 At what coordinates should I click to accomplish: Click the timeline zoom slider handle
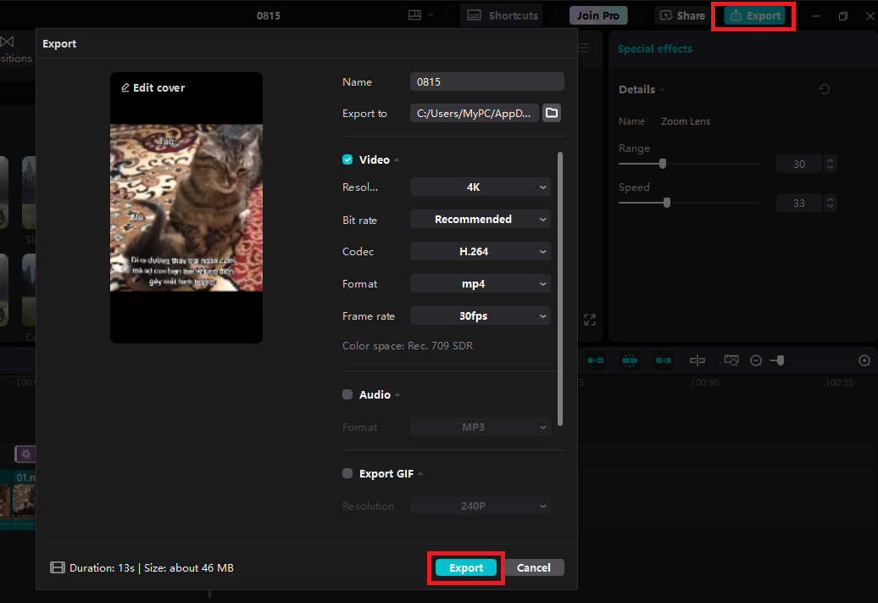coord(780,361)
